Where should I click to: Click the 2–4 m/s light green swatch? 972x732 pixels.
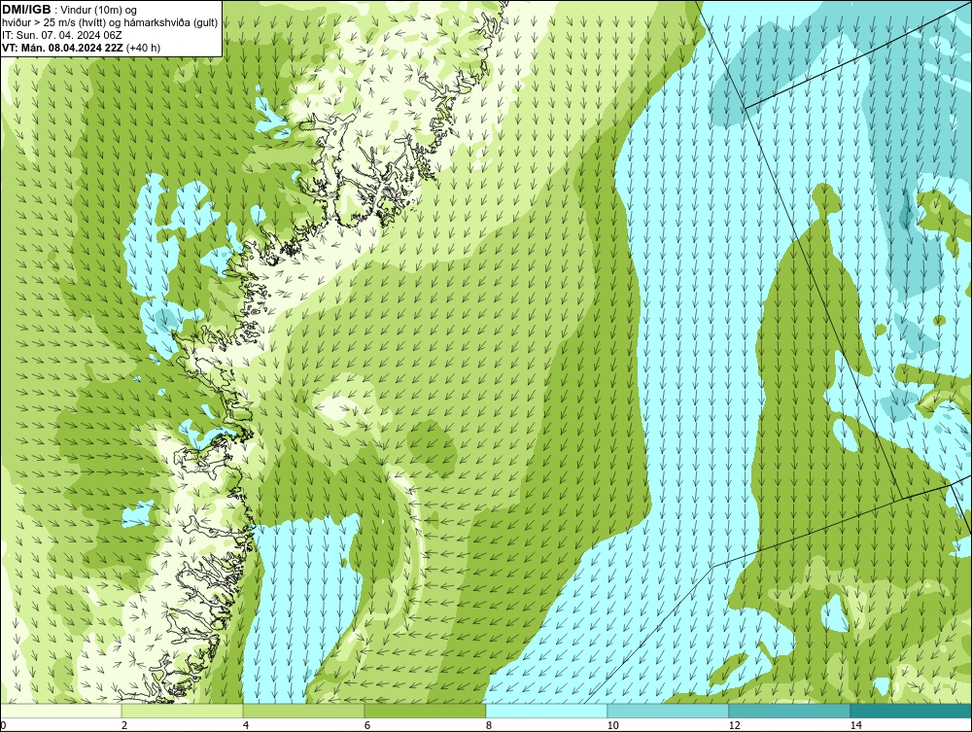(x=183, y=711)
